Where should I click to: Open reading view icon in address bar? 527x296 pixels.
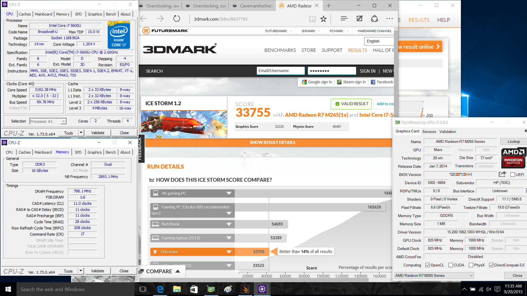[312, 19]
